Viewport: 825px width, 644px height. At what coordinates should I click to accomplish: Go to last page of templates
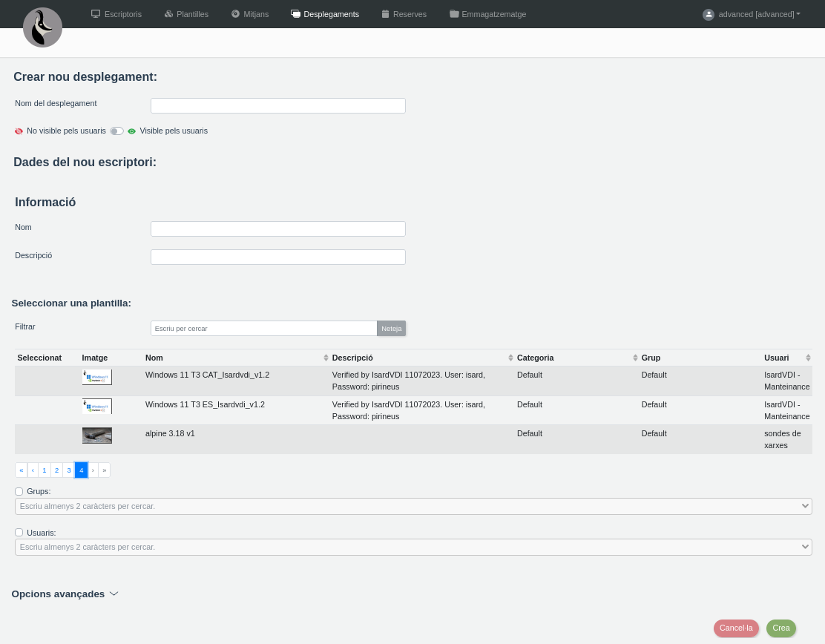click(x=105, y=470)
